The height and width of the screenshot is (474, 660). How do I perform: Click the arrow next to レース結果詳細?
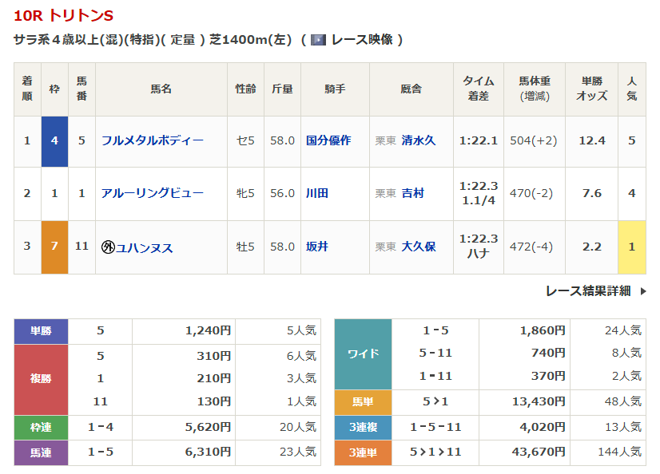point(643,291)
